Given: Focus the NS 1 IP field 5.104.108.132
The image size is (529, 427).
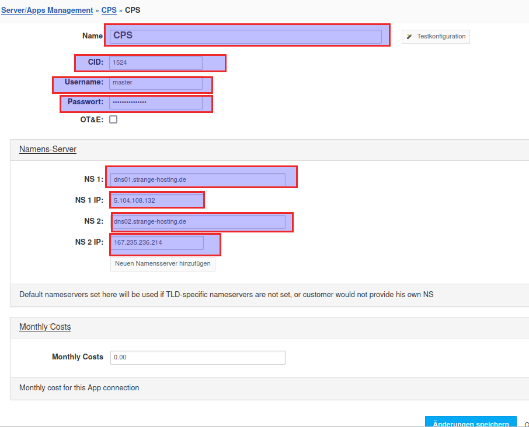Looking at the screenshot, I should pos(156,200).
